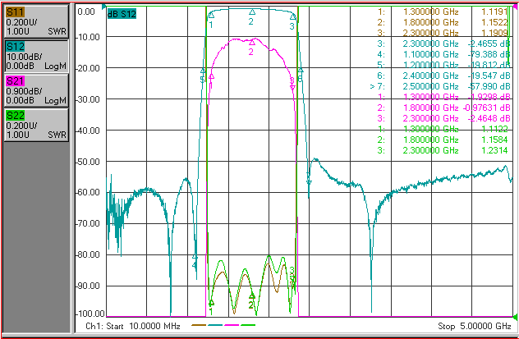Select the S21 trace status box
519x339 pixels.
click(36, 90)
